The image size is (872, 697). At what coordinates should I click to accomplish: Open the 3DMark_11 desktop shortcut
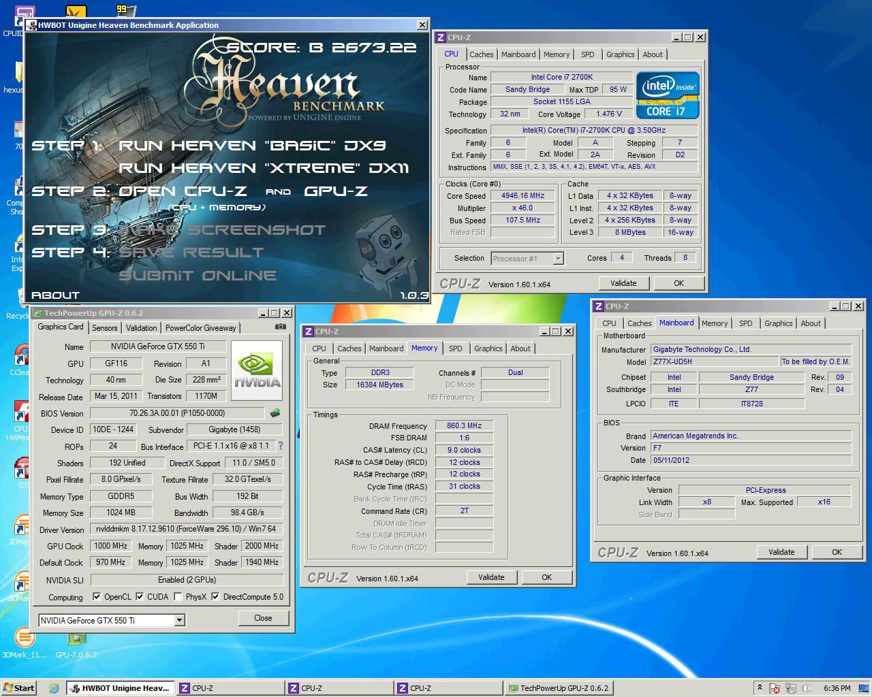[24, 643]
